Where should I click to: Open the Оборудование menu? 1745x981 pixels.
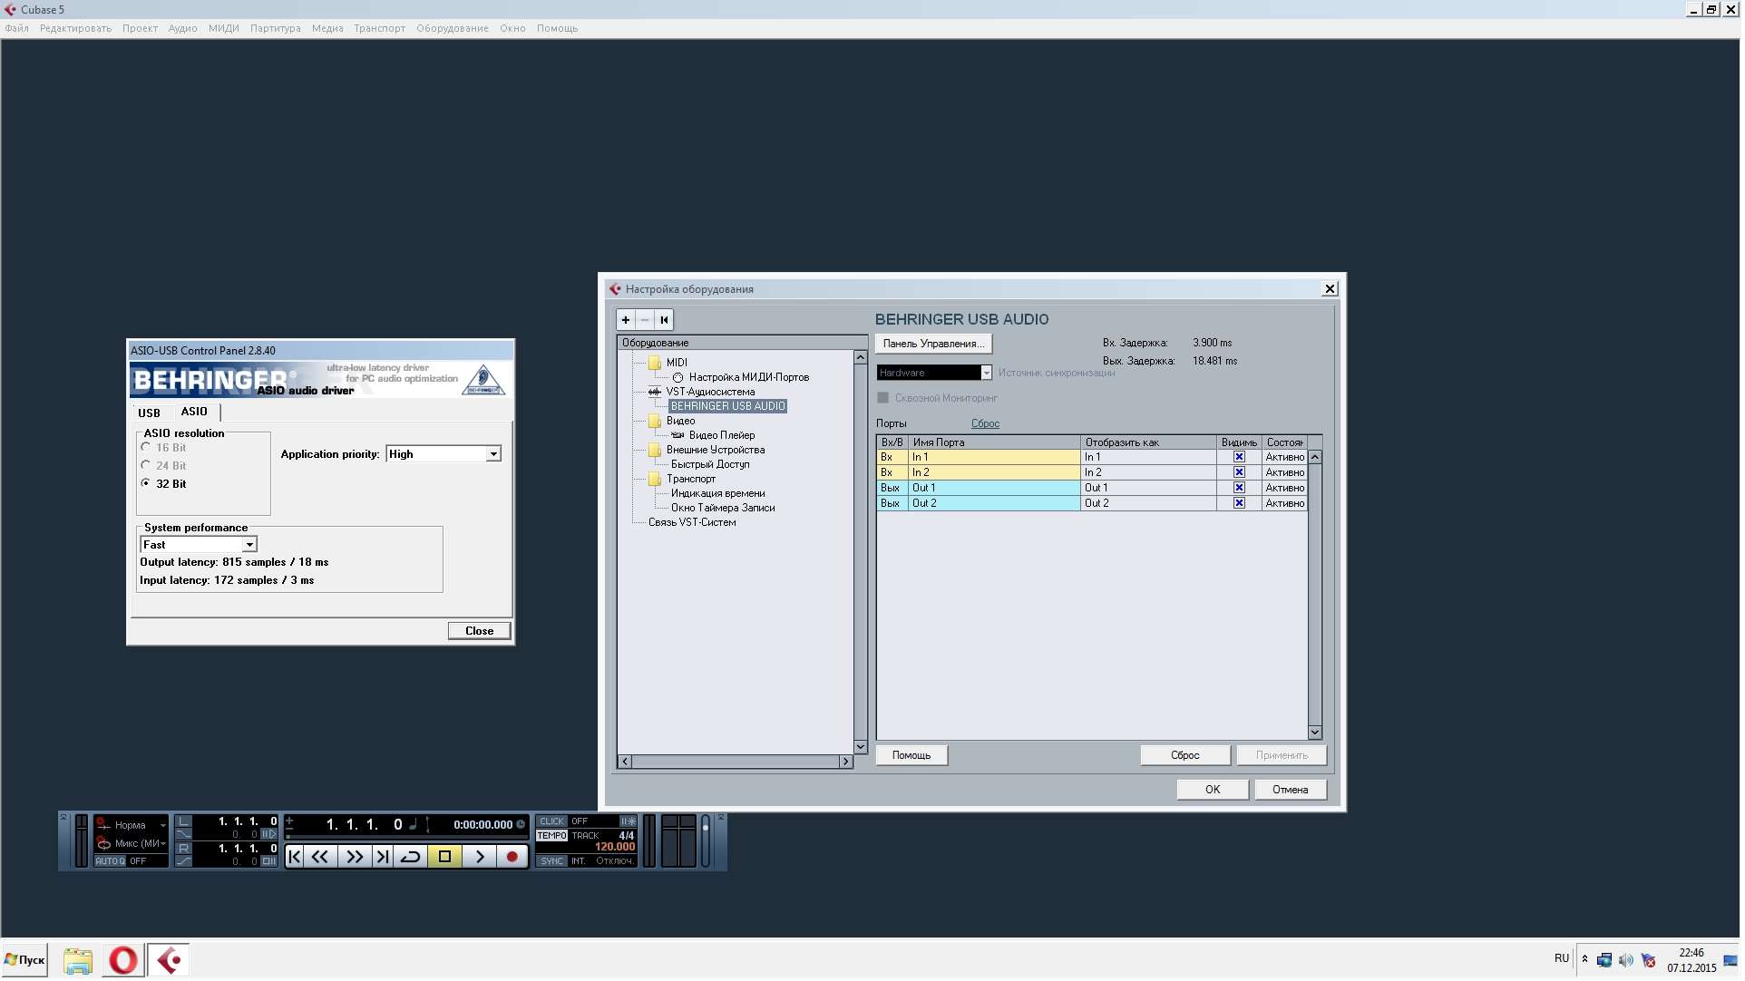tap(453, 28)
